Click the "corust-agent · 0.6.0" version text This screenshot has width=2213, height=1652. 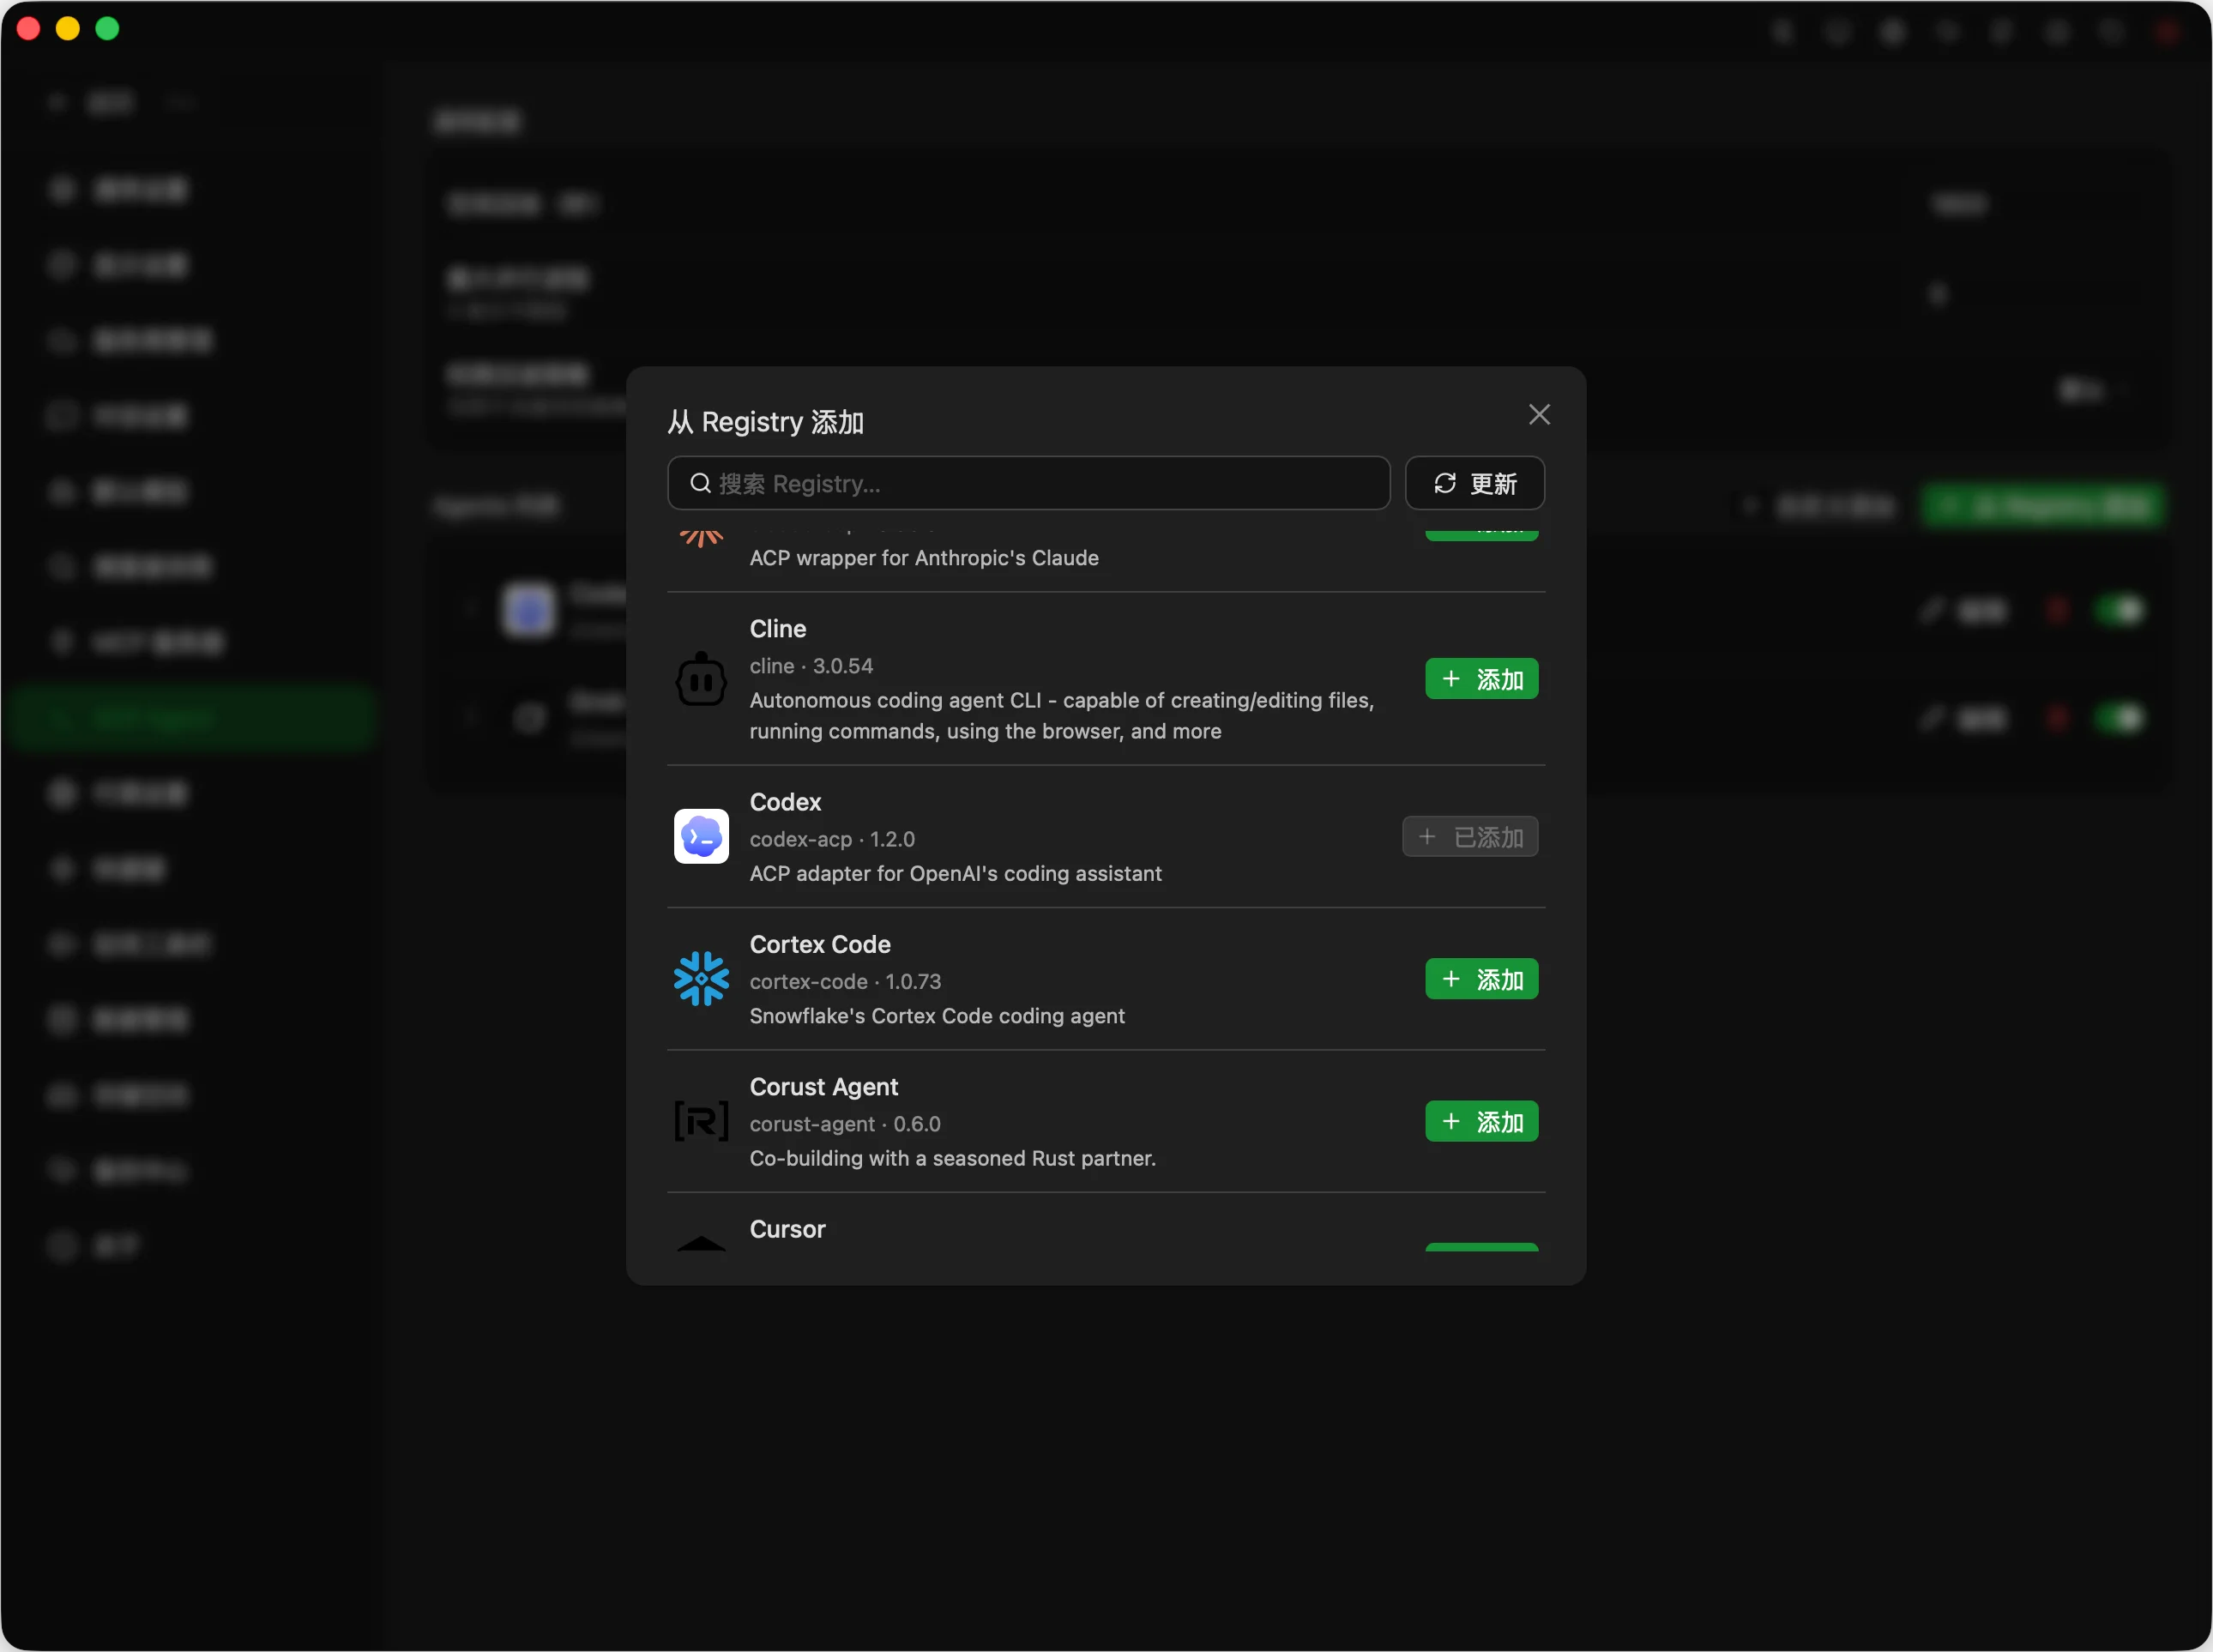pos(845,1124)
